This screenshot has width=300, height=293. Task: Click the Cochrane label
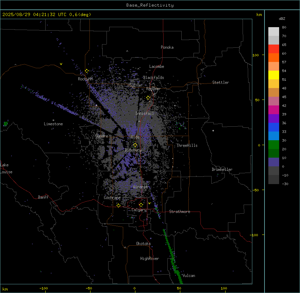pyautogui.click(x=112, y=198)
